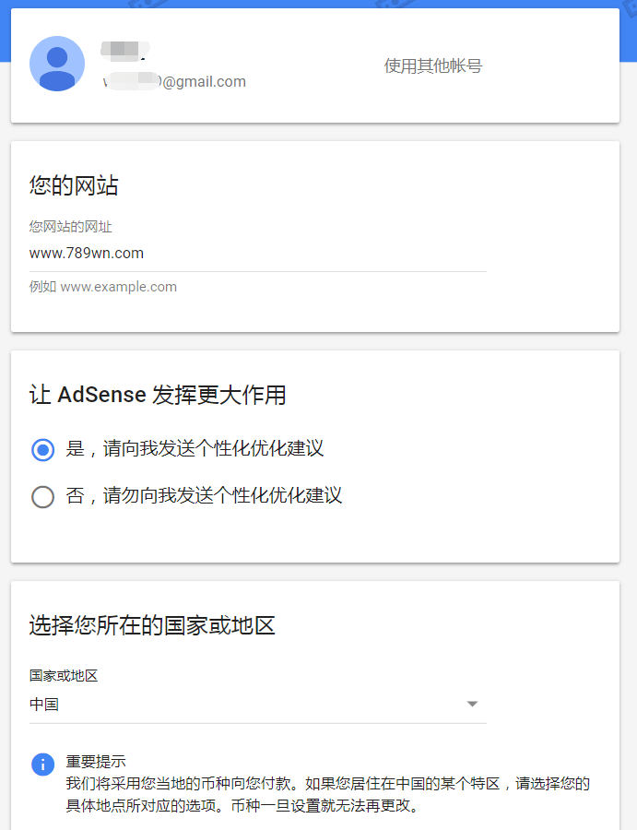The height and width of the screenshot is (830, 637).
Task: Click the blue info icon beside 重要提示
Action: [x=42, y=765]
